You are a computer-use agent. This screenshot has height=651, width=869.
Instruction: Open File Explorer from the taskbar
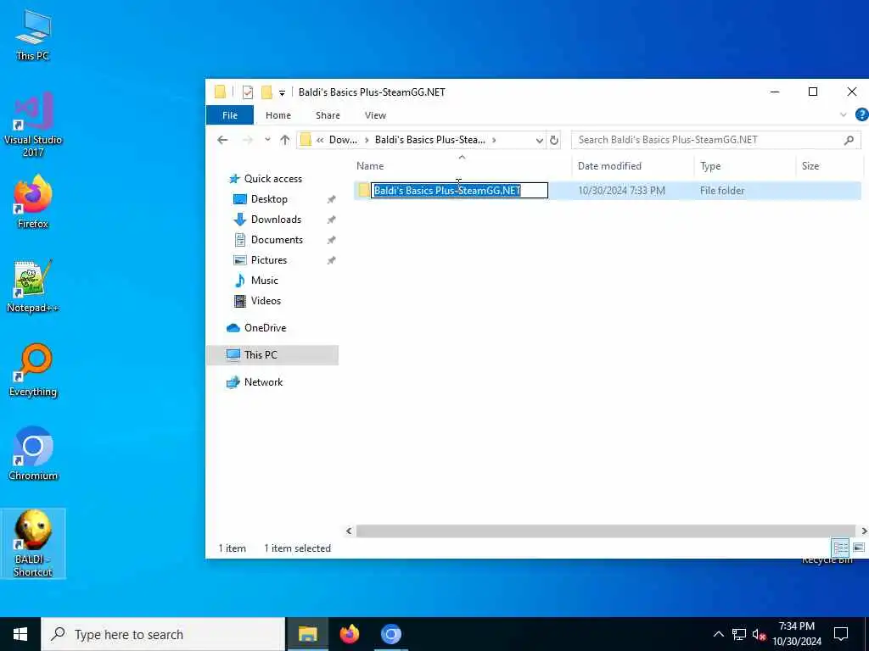point(307,634)
